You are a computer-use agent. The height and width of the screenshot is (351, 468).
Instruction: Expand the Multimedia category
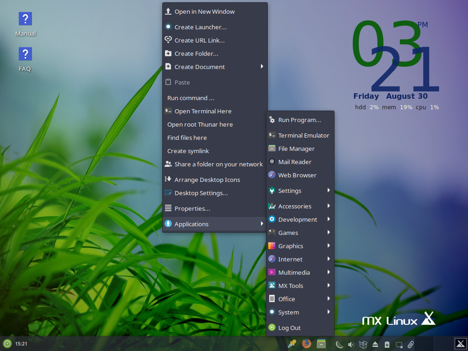click(x=300, y=272)
